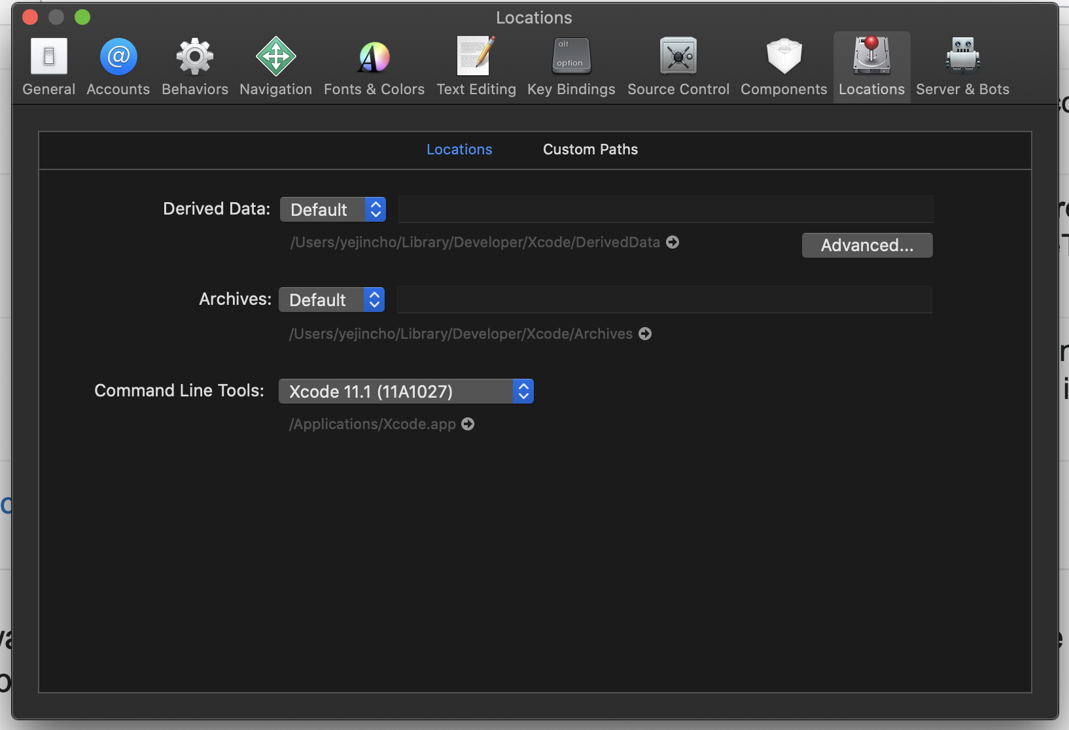Open the Source Control preferences pane
Image resolution: width=1069 pixels, height=730 pixels.
[x=678, y=67]
